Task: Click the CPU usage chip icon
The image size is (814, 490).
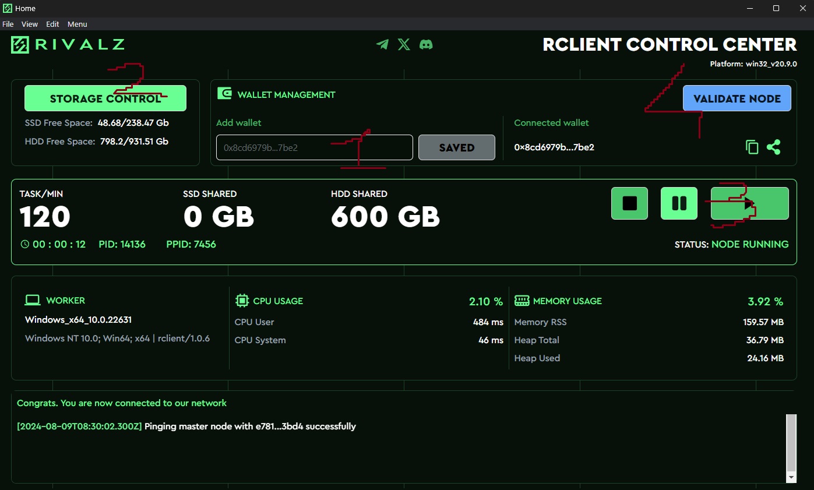Action: tap(241, 301)
